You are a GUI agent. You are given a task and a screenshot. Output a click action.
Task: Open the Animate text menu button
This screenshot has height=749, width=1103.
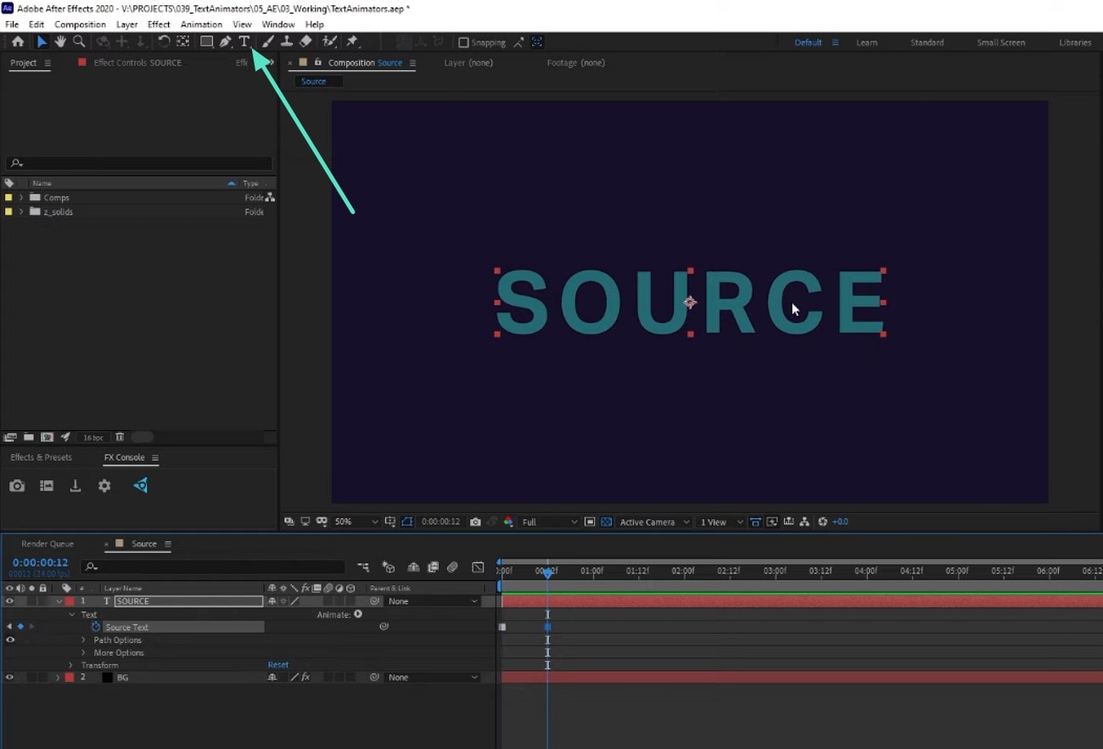[x=357, y=614]
